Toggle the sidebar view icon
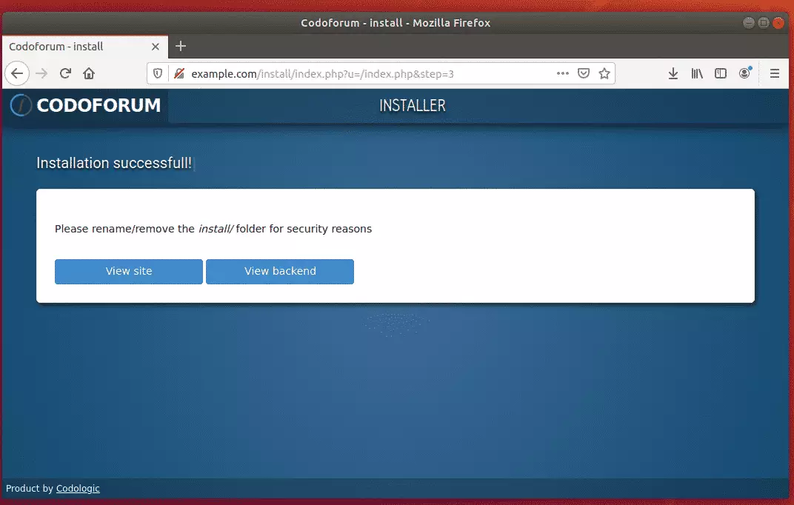 click(x=721, y=73)
